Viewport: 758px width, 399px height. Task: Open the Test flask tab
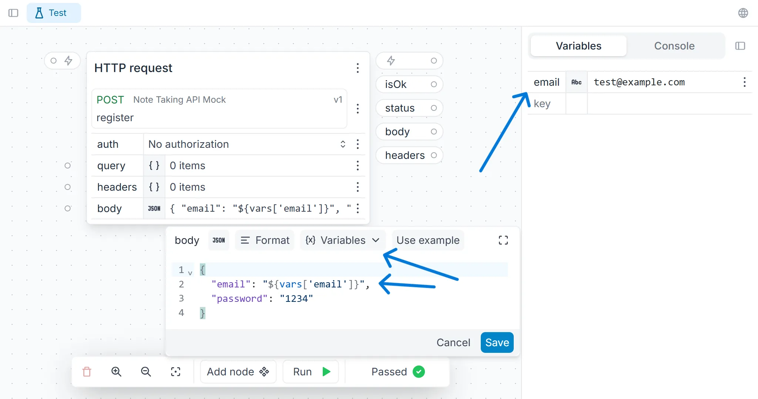[54, 13]
